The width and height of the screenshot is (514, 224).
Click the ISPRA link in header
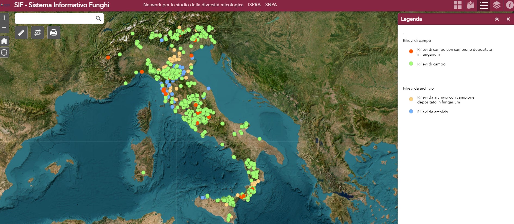pyautogui.click(x=254, y=5)
